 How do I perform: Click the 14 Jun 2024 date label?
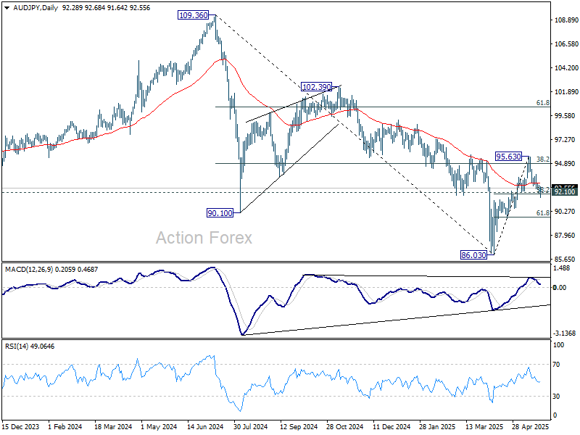point(205,426)
